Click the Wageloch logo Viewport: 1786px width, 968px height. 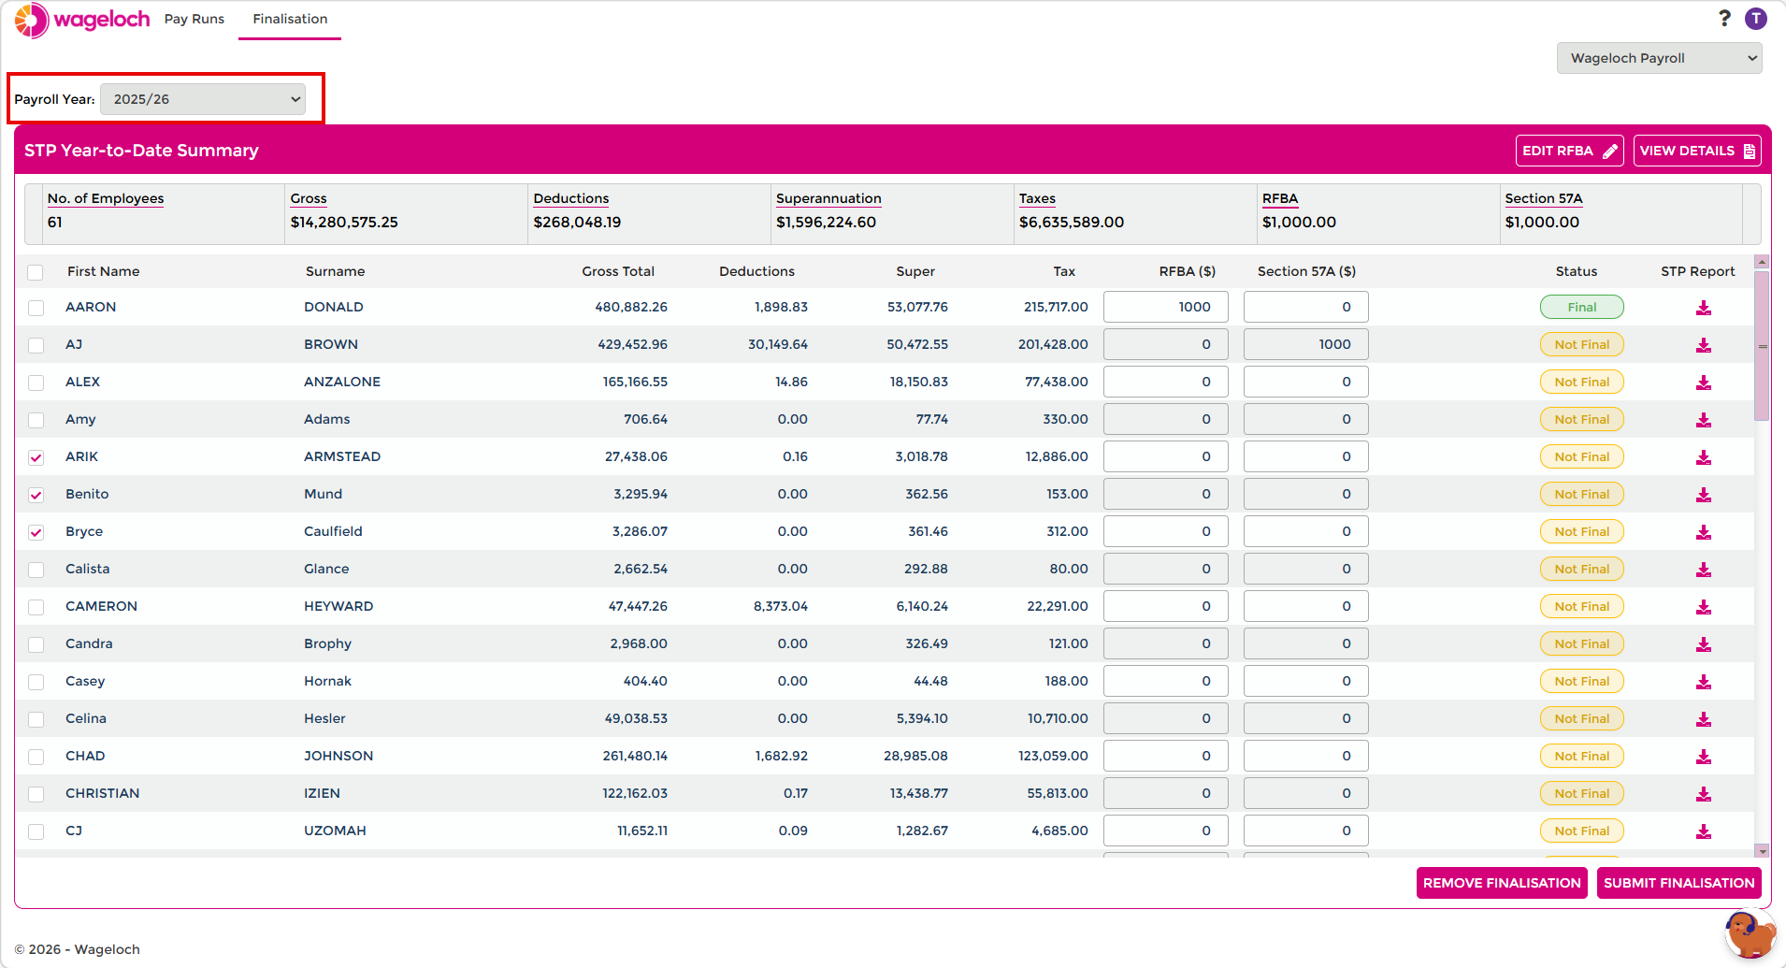point(82,20)
